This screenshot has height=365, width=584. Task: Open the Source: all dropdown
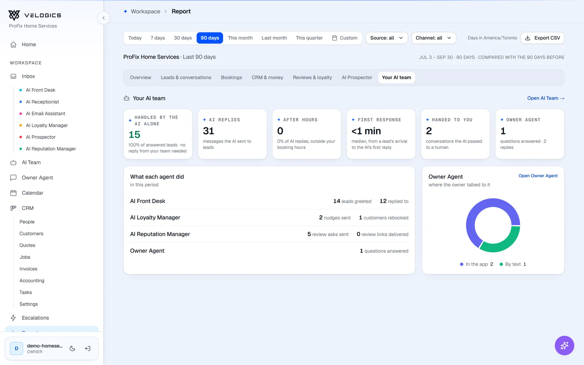tap(387, 38)
